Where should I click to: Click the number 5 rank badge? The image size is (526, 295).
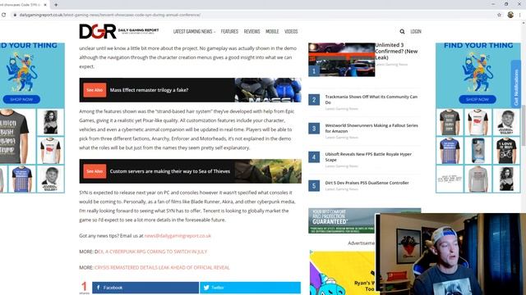pyautogui.click(x=314, y=186)
